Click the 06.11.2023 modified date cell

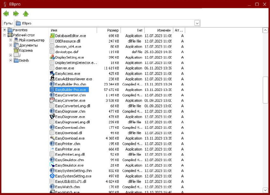coord(158,68)
